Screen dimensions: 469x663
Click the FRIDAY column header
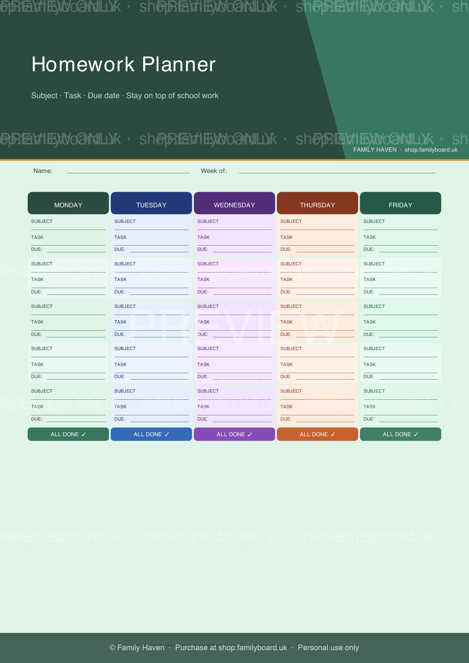click(x=401, y=203)
